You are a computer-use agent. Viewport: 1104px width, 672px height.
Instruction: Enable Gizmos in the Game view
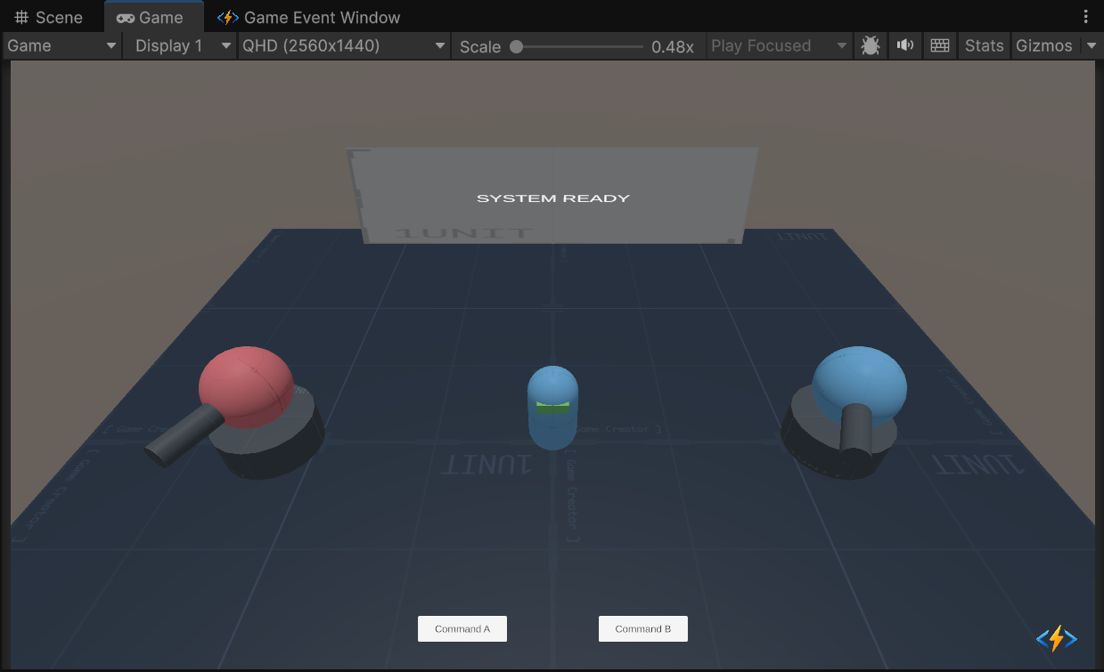tap(1044, 45)
